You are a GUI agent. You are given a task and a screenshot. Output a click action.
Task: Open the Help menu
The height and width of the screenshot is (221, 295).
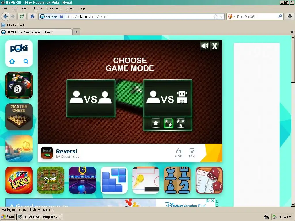pyautogui.click(x=82, y=8)
